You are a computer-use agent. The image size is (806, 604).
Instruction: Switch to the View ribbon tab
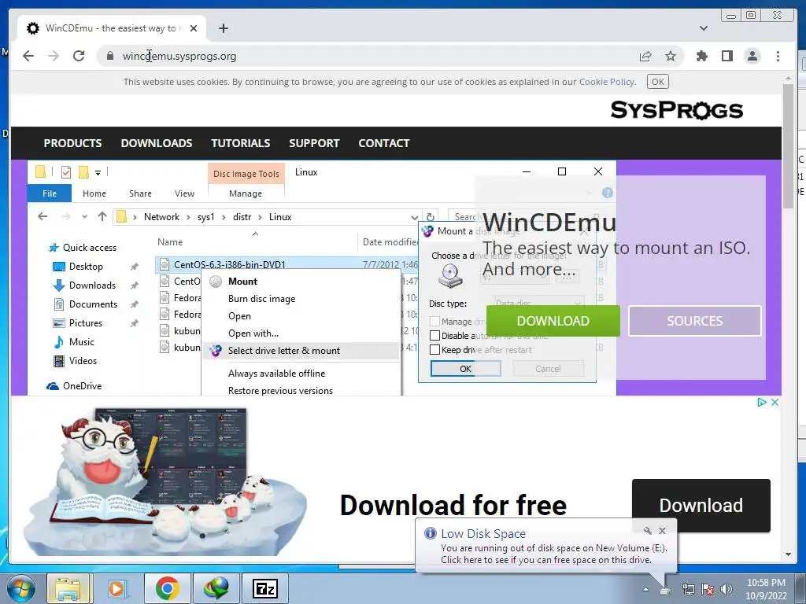point(184,193)
